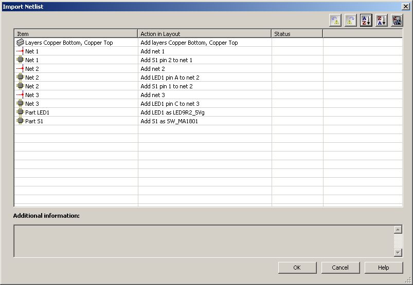Click net icon beside 'Add net 3' row

[x=20, y=94]
